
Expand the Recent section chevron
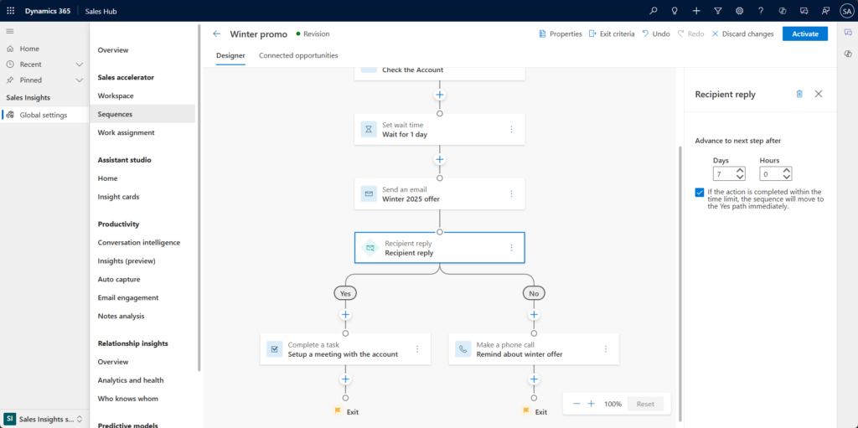tap(80, 64)
